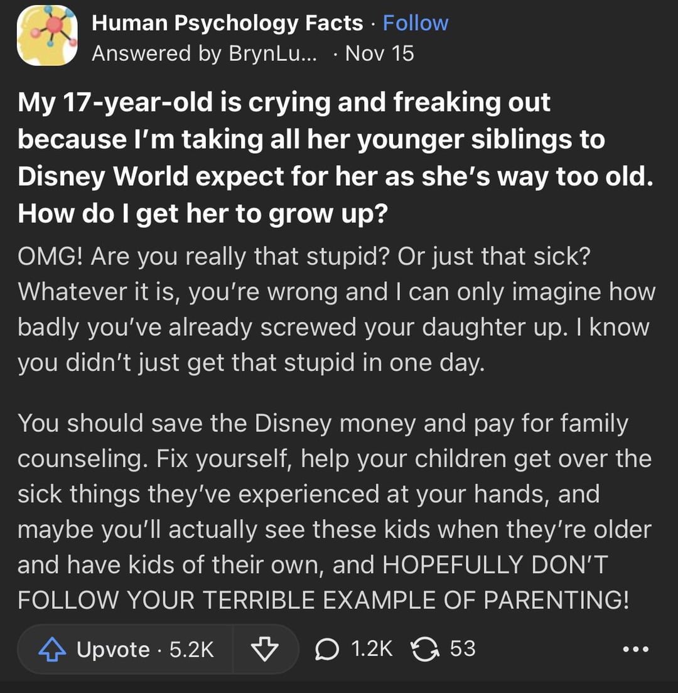Click the 5.2K upvote count
Image resolution: width=678 pixels, height=693 pixels.
coord(191,649)
